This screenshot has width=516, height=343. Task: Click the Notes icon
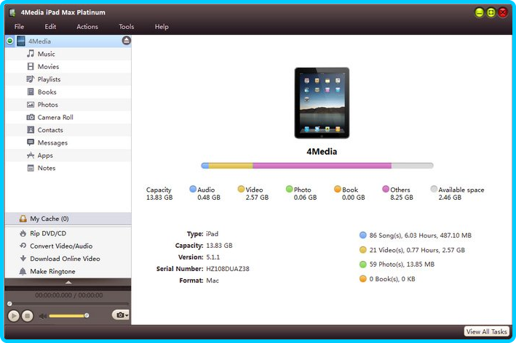31,168
